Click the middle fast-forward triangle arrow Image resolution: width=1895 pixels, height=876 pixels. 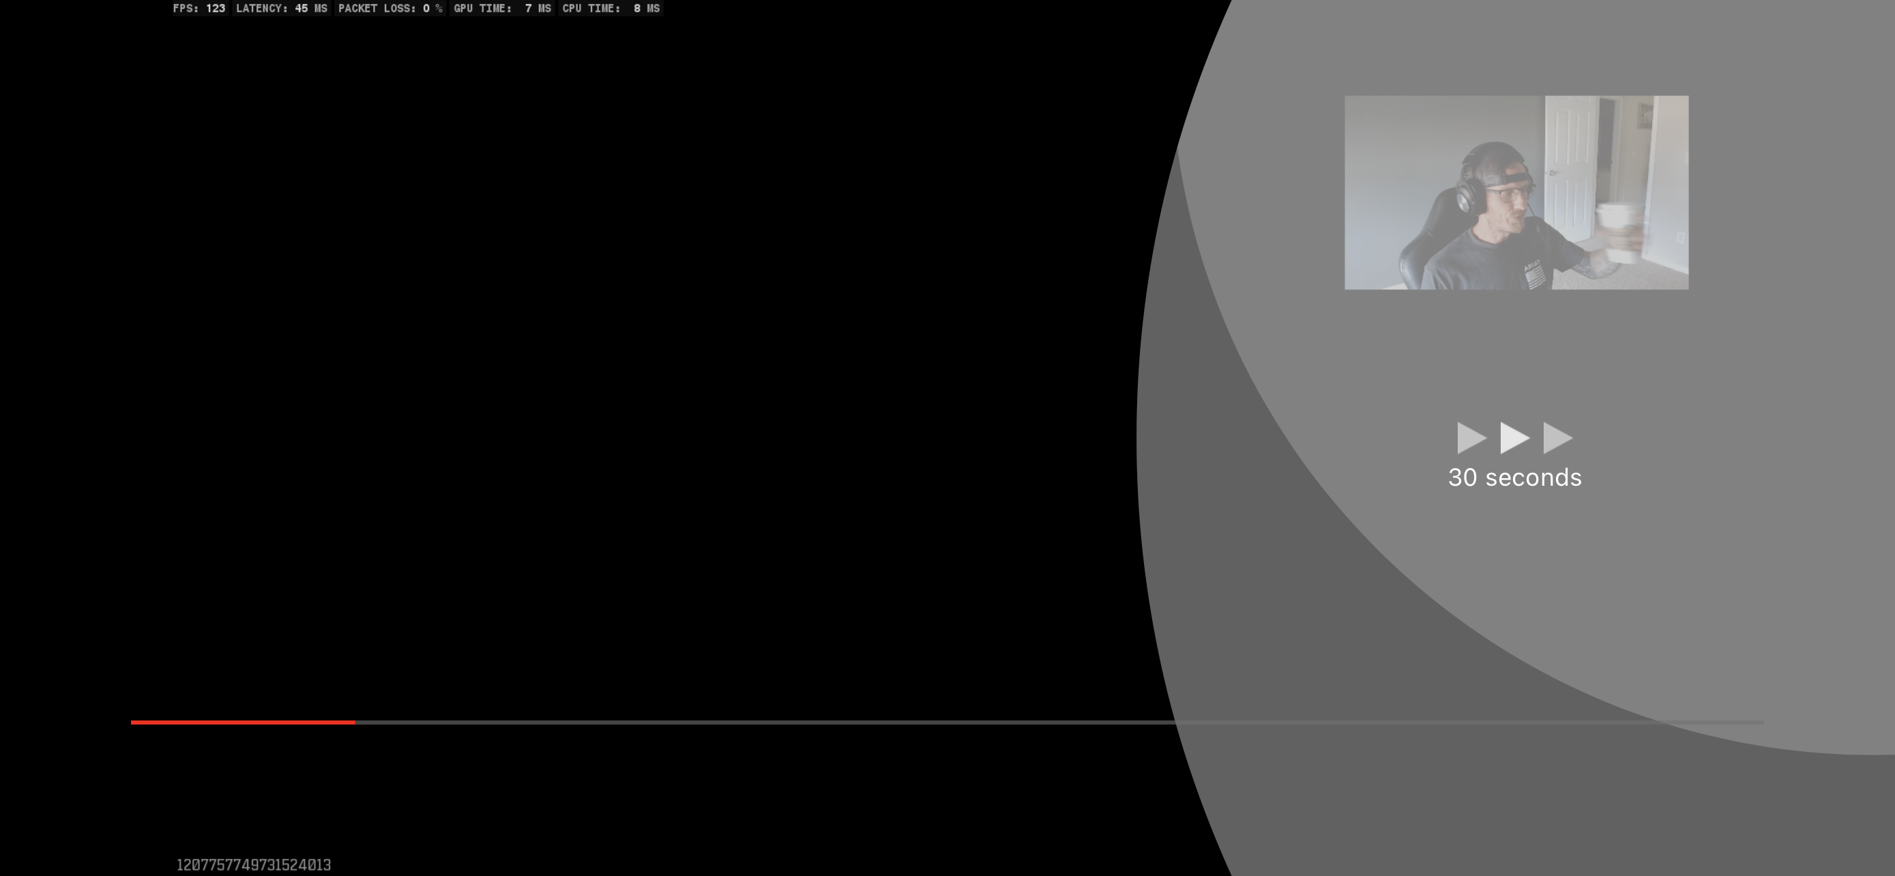1513,439
